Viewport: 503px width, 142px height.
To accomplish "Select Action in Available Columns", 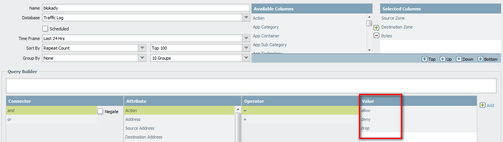I will [309, 18].
